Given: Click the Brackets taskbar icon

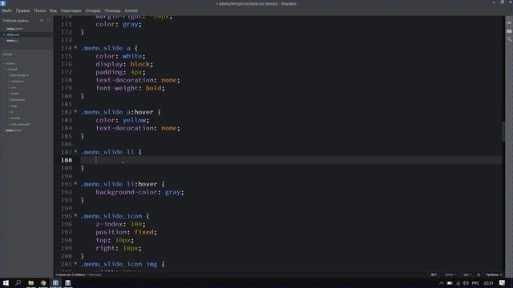Looking at the screenshot, I should tap(55, 282).
